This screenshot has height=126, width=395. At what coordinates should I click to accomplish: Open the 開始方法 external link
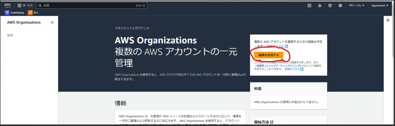click(264, 122)
